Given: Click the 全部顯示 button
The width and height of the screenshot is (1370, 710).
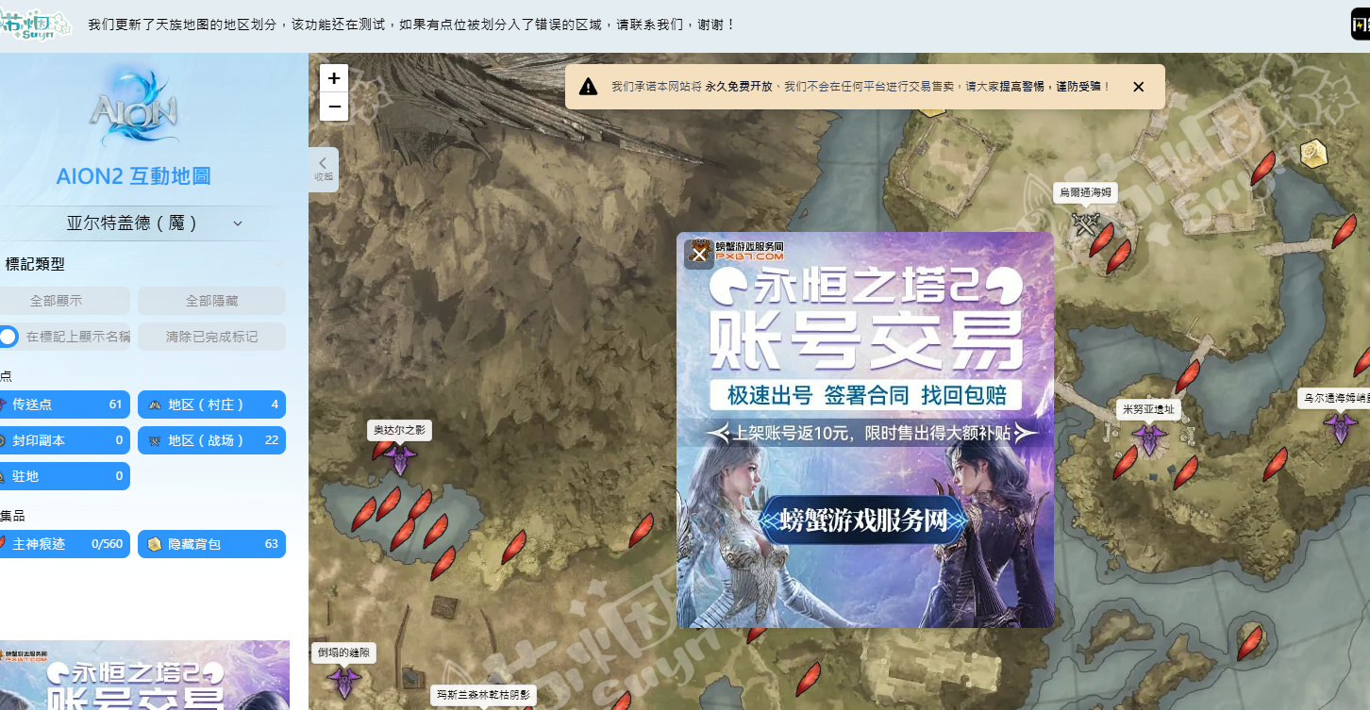Looking at the screenshot, I should pyautogui.click(x=57, y=301).
